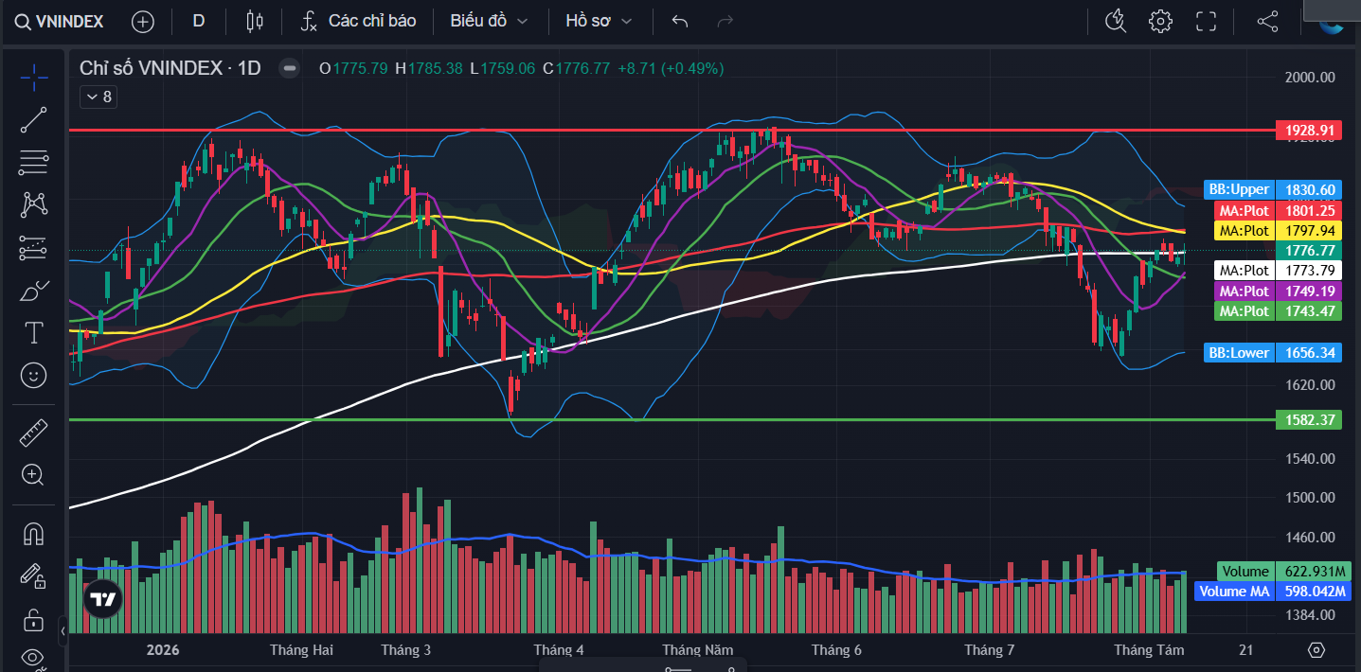Click the 1540.00 price scale value
The width and height of the screenshot is (1361, 672).
pos(1311,459)
